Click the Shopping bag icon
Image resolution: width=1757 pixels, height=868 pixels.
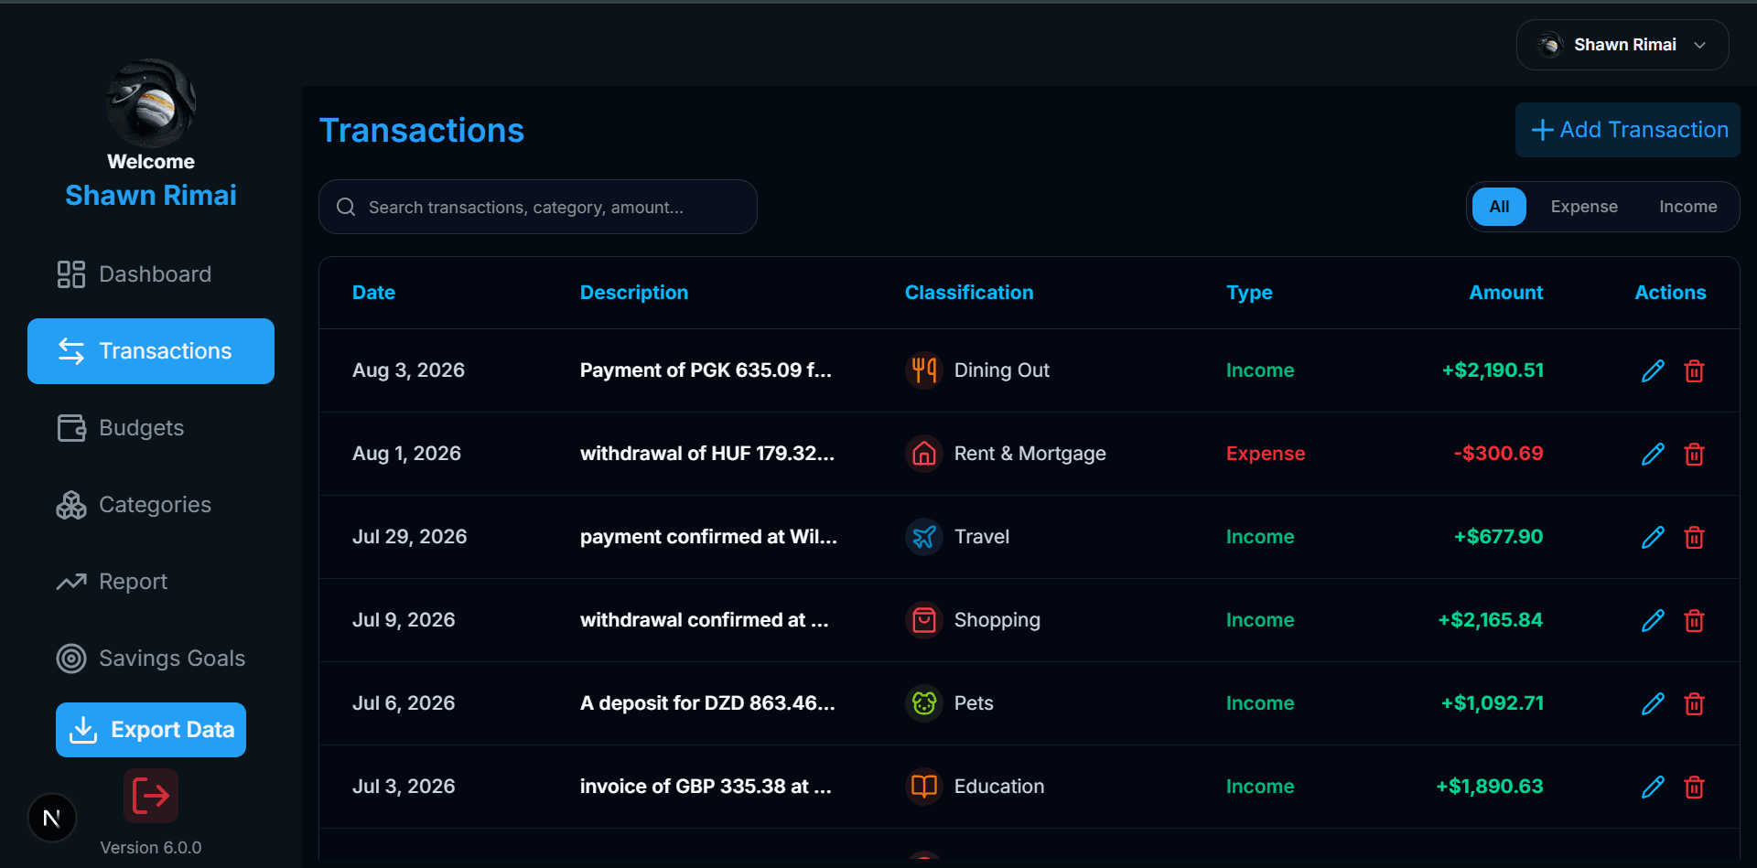tap(924, 620)
